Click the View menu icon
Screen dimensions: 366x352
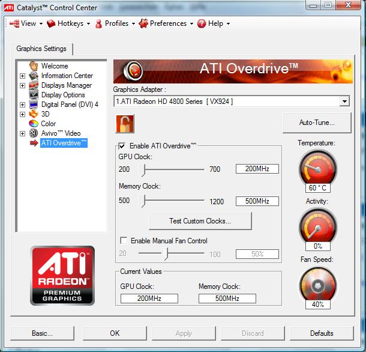pyautogui.click(x=14, y=23)
